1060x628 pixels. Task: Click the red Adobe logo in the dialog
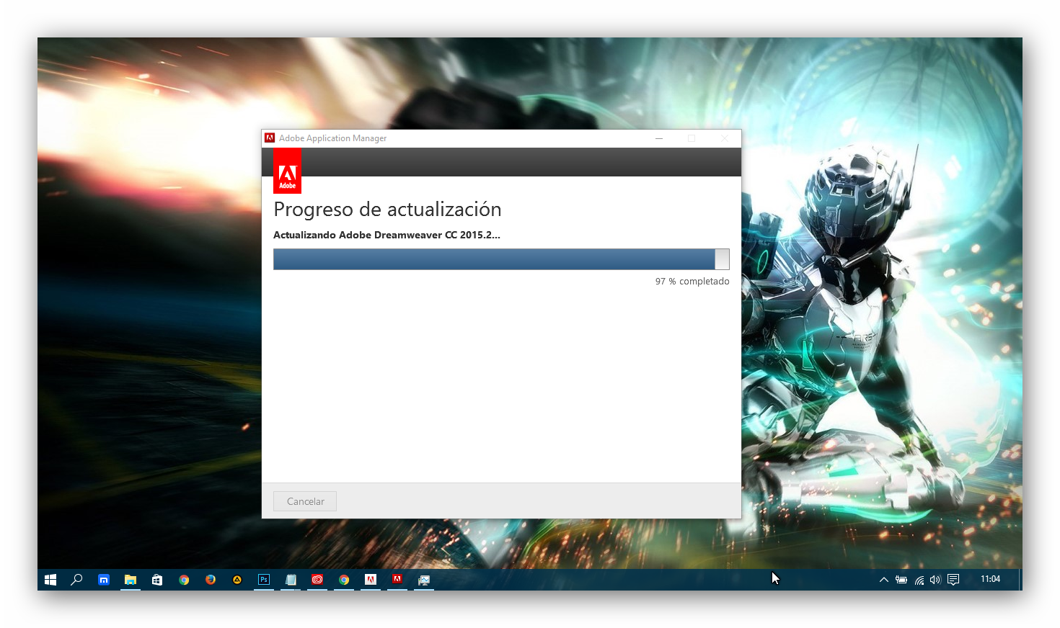287,171
